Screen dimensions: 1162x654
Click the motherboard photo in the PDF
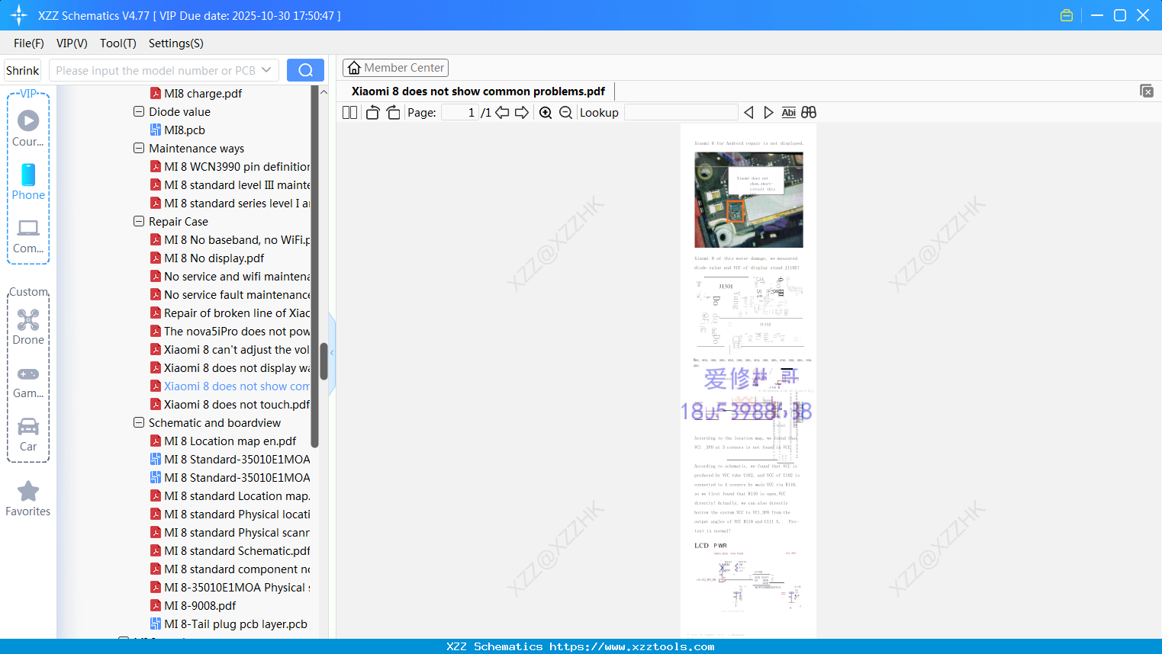point(748,200)
